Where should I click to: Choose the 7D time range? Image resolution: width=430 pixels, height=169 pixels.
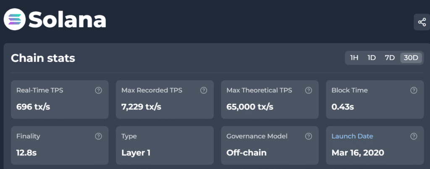(390, 58)
